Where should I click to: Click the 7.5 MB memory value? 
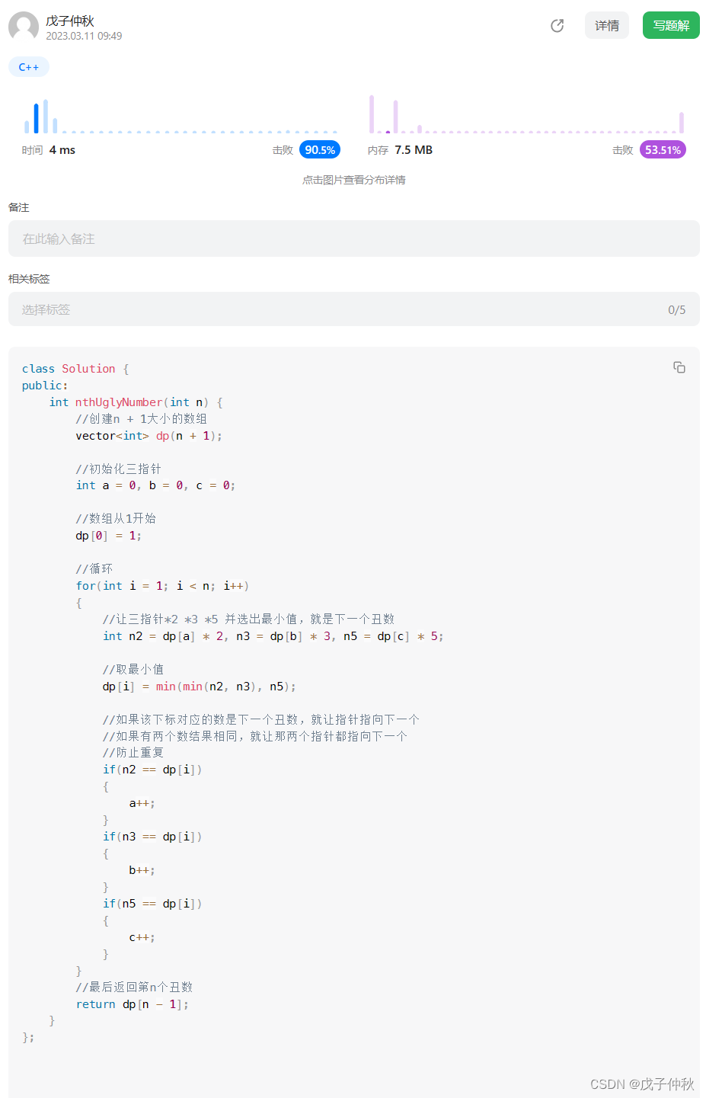pyautogui.click(x=414, y=150)
